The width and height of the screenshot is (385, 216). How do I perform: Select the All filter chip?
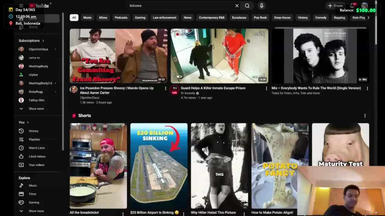74,18
